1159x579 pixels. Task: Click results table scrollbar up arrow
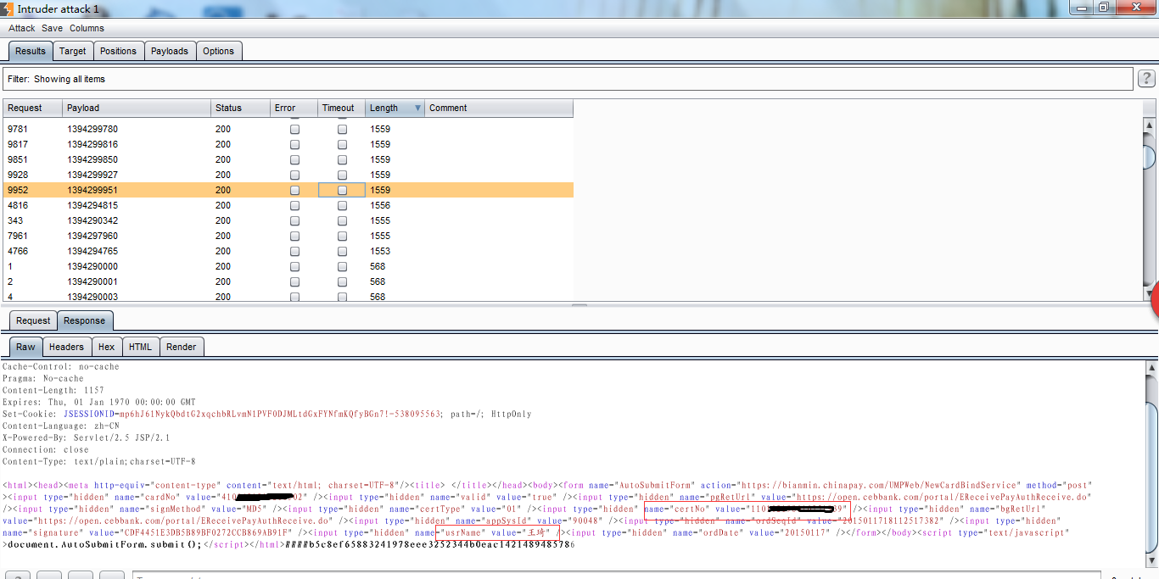pyautogui.click(x=1148, y=125)
